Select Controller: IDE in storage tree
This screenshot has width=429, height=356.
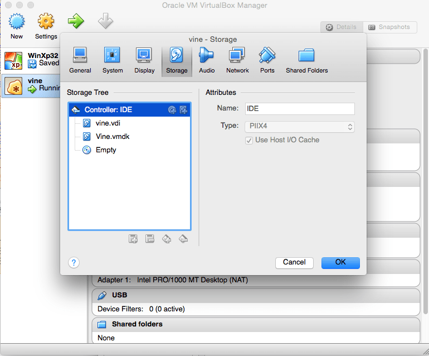(x=129, y=109)
